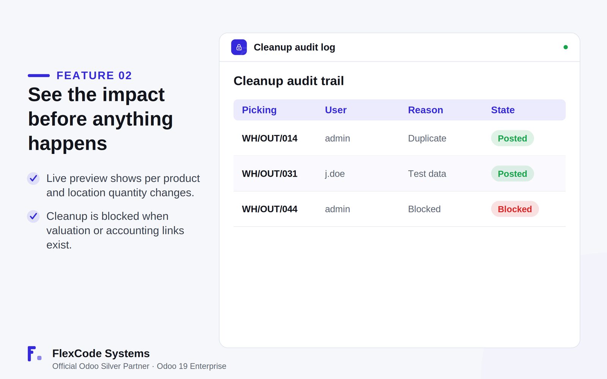Click user admin in the WH/OUT/044 row

pos(337,209)
